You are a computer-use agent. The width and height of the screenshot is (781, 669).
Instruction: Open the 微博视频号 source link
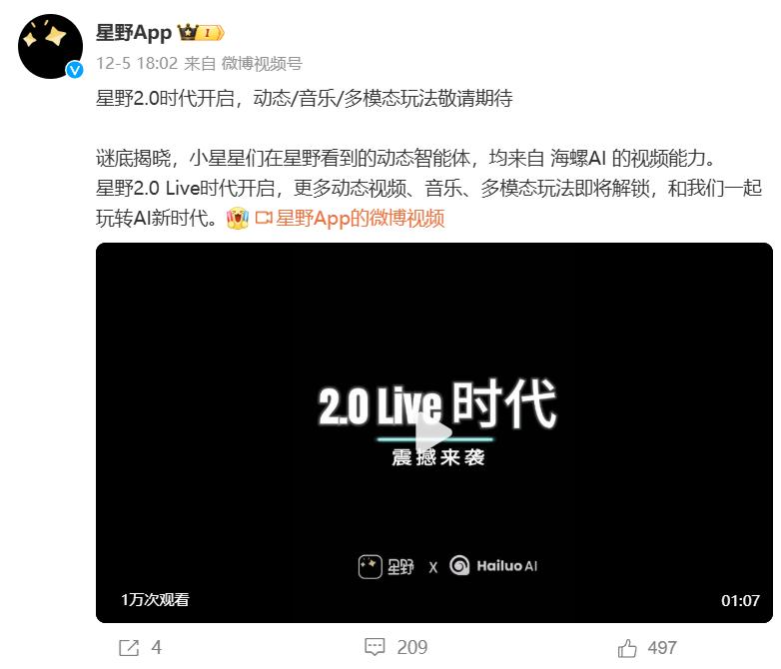tap(262, 63)
